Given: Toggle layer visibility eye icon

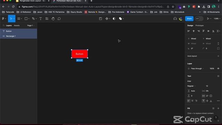Looking at the screenshot, I should (218, 68).
